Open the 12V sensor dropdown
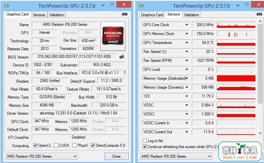Viewport: 264px width, 163px height. 187,96
